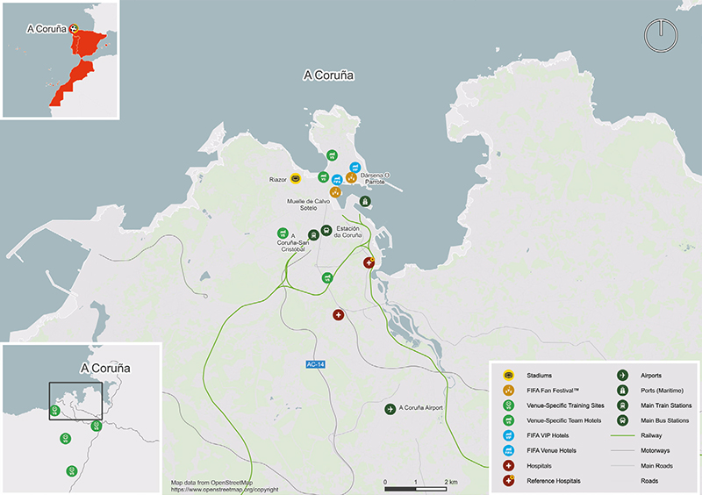Viewport: 702px width, 495px height.
Task: Click the large 'A Coruña' map title over the sea
Action: [x=329, y=75]
